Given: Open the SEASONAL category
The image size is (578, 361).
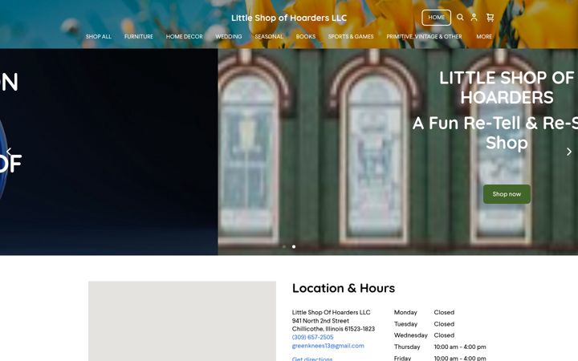Looking at the screenshot, I should (x=269, y=36).
